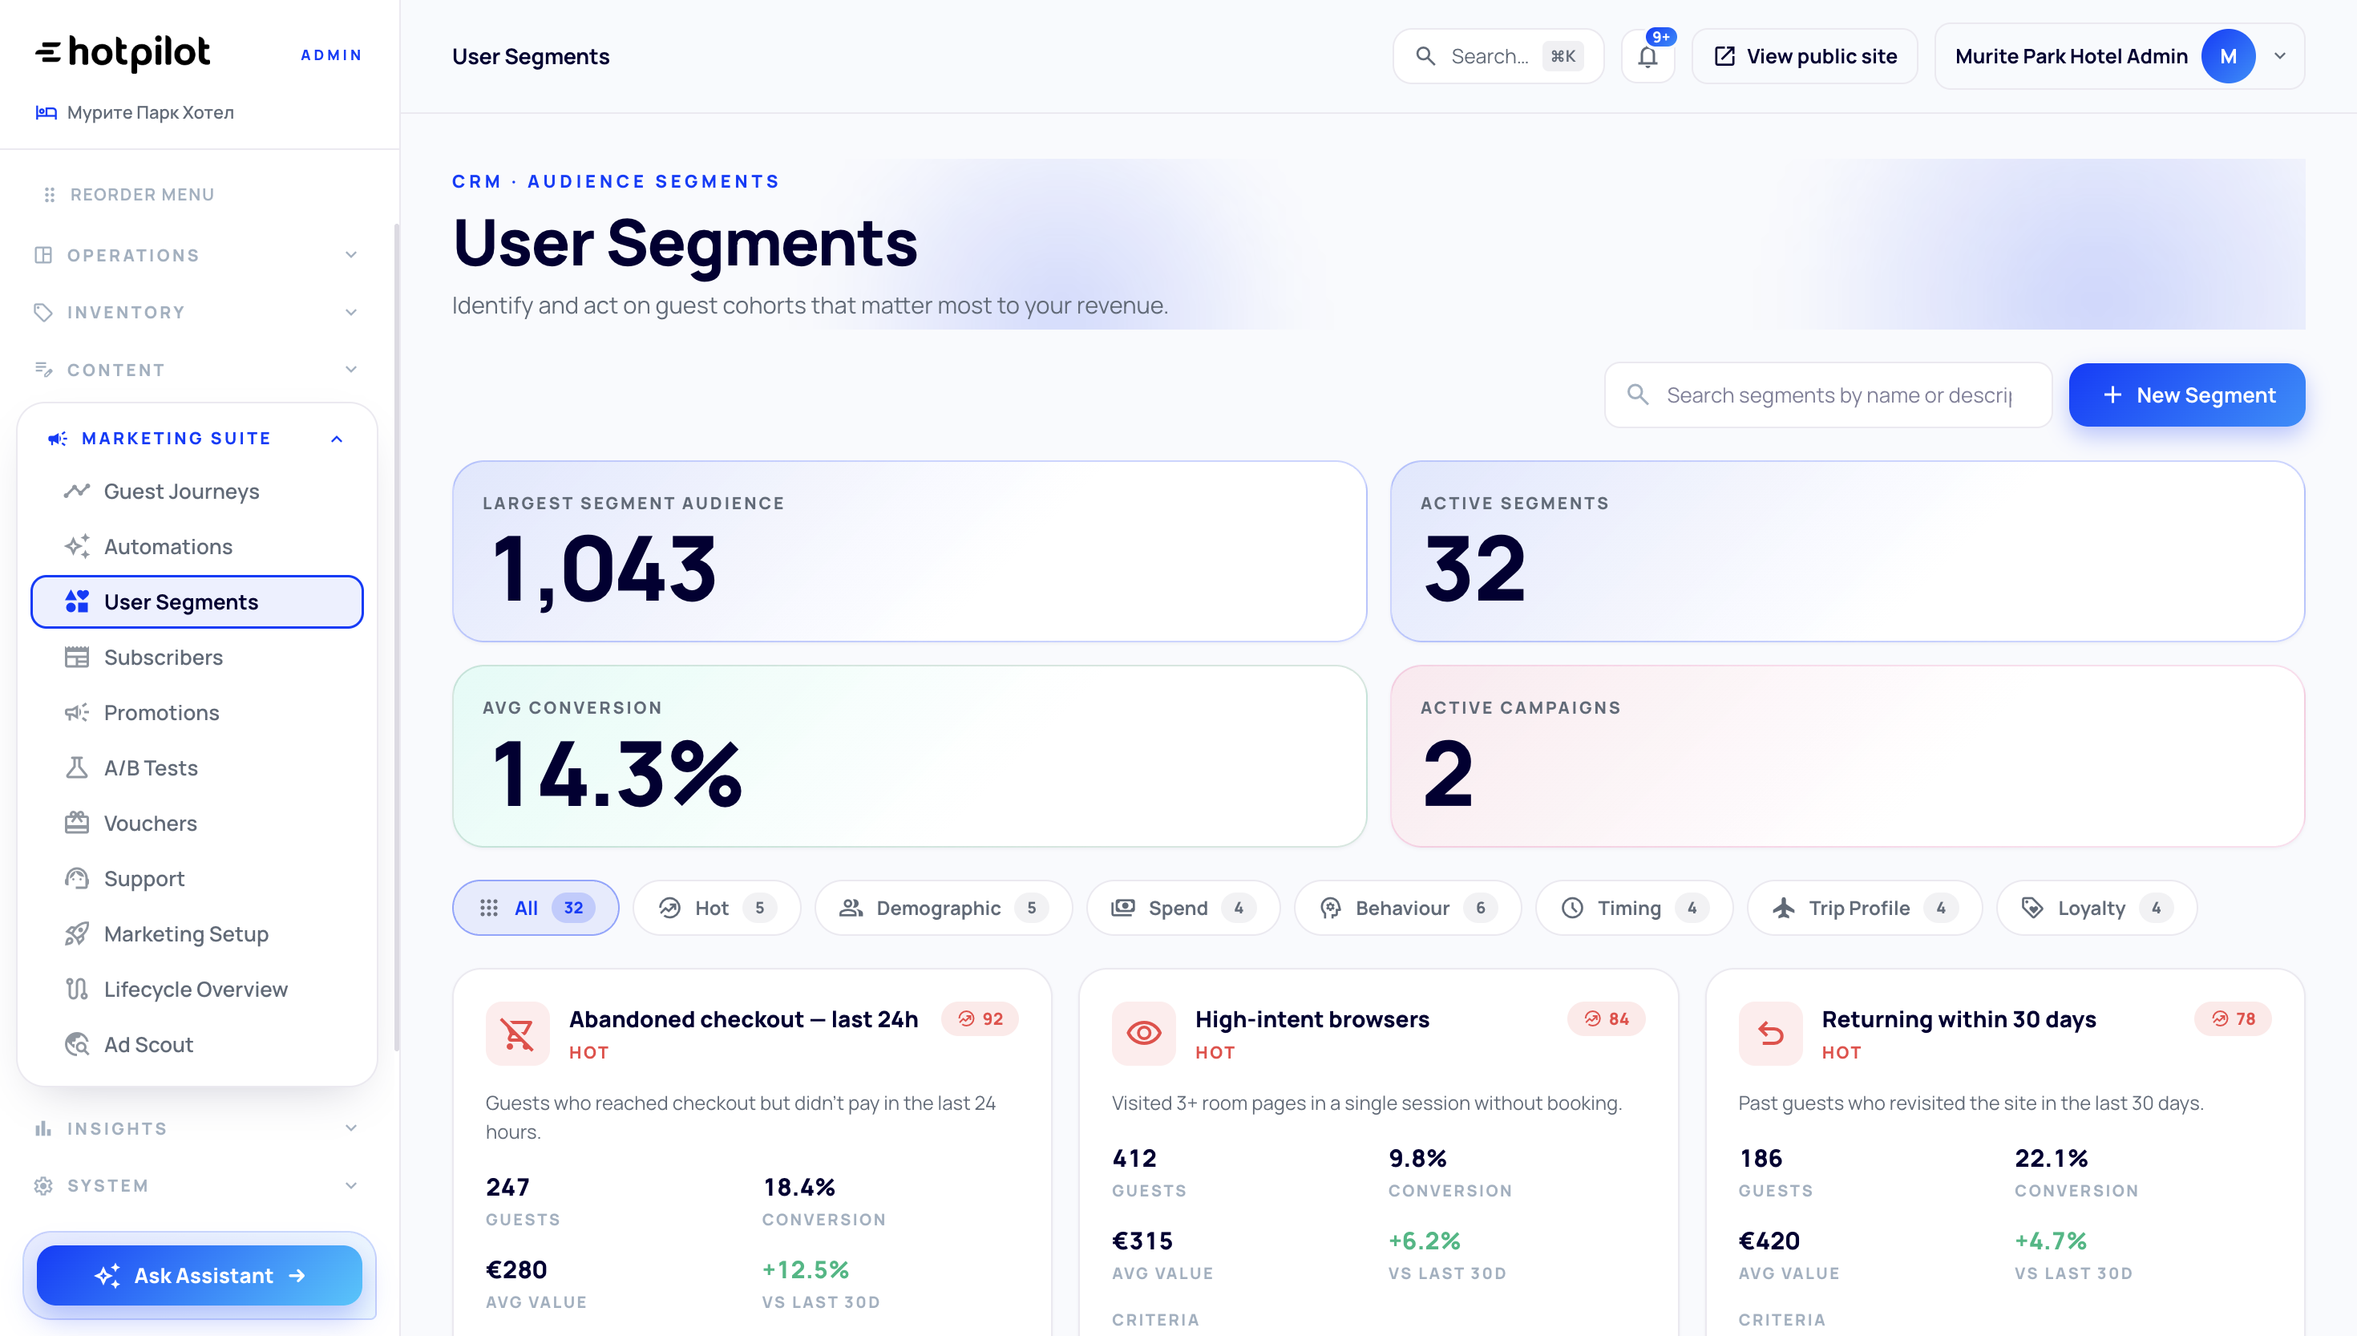
Task: Click the Guest Journeys trend icon
Action: click(x=77, y=491)
